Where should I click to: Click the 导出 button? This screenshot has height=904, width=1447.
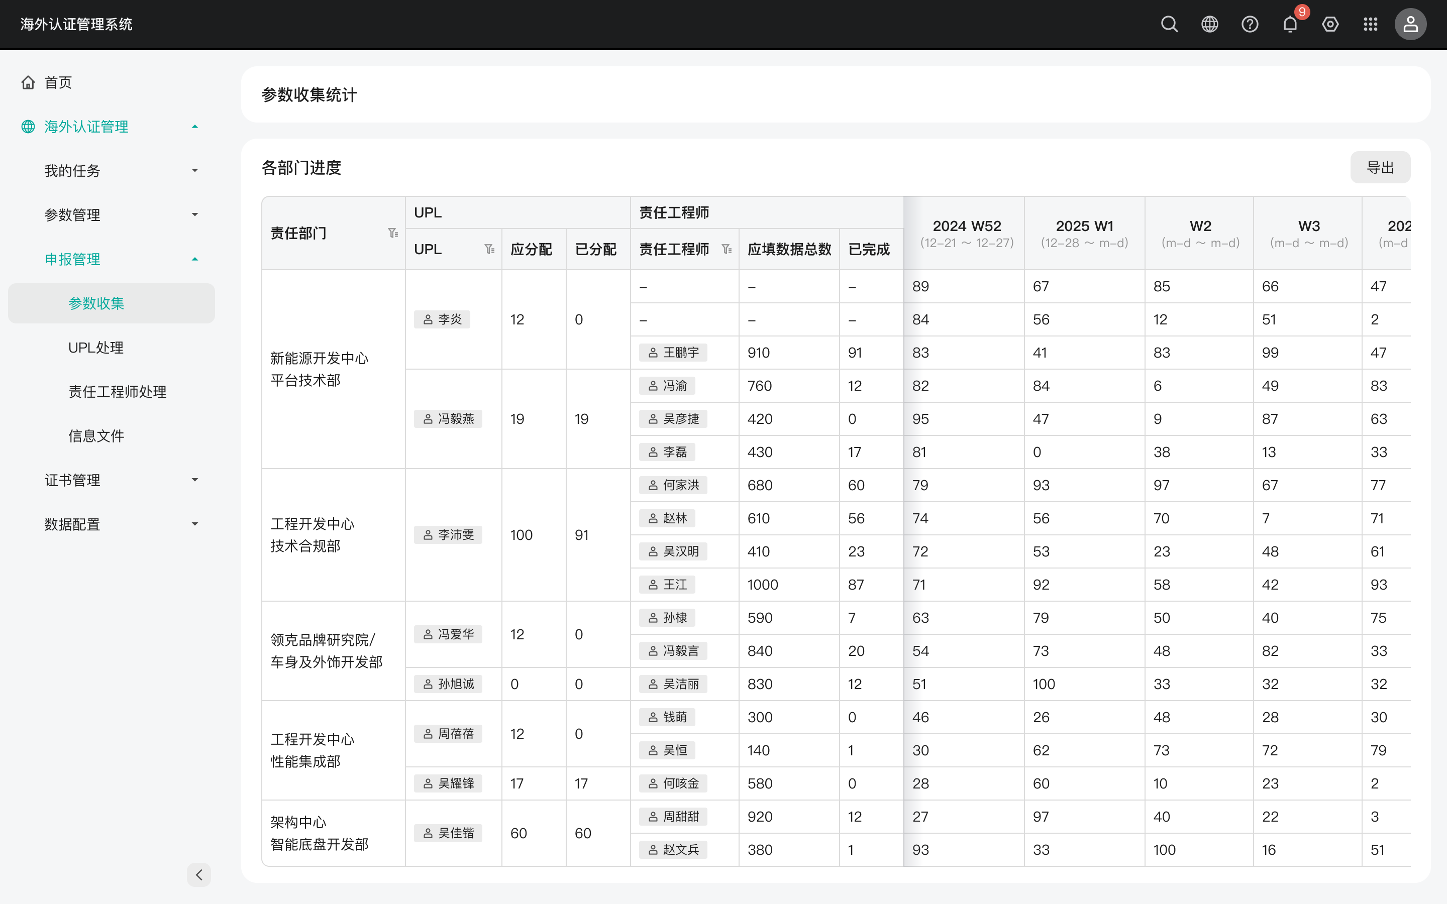(1380, 167)
